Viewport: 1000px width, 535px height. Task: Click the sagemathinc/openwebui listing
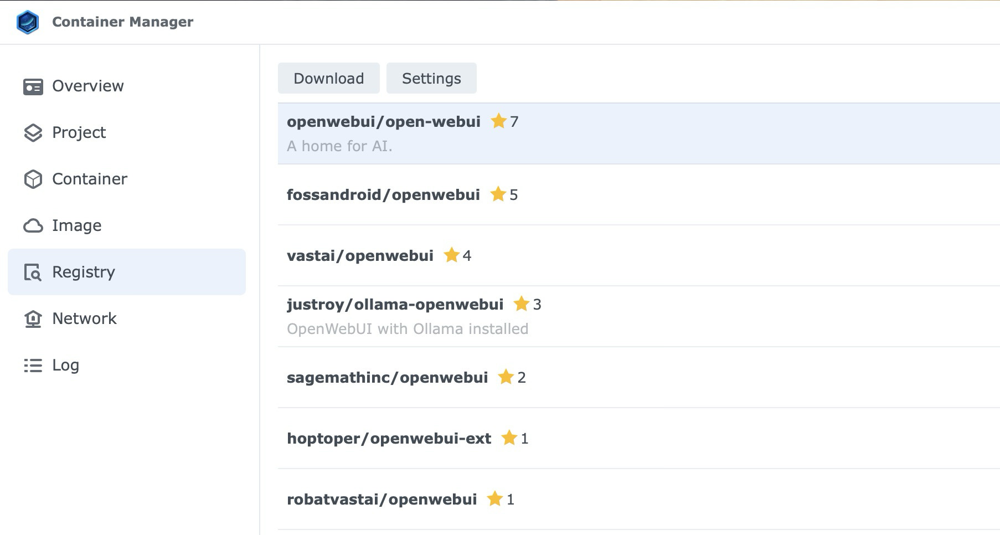[387, 377]
